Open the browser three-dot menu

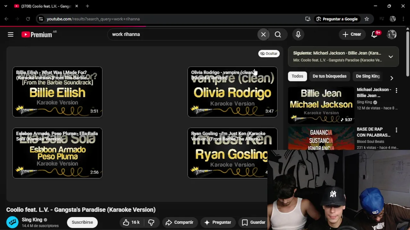click(x=404, y=19)
